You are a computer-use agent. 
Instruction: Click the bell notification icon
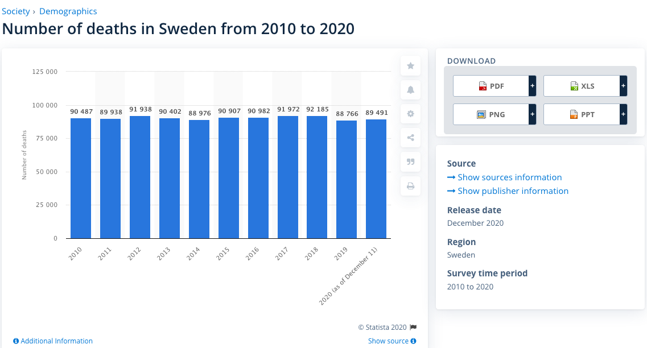pos(410,90)
